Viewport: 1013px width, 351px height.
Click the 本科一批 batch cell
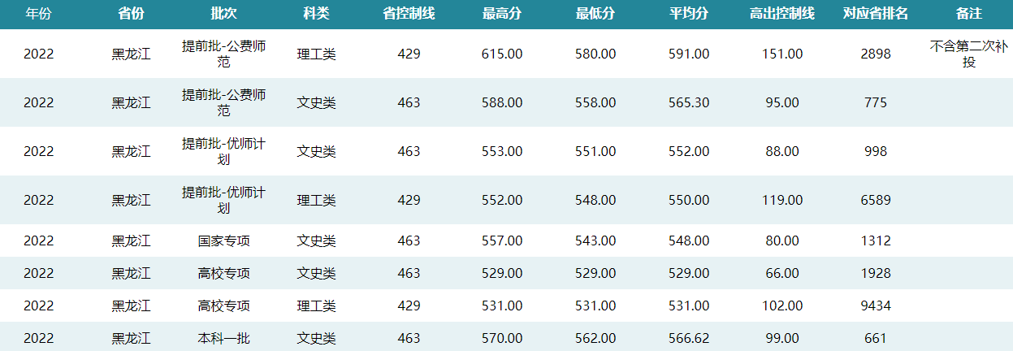[x=223, y=338]
